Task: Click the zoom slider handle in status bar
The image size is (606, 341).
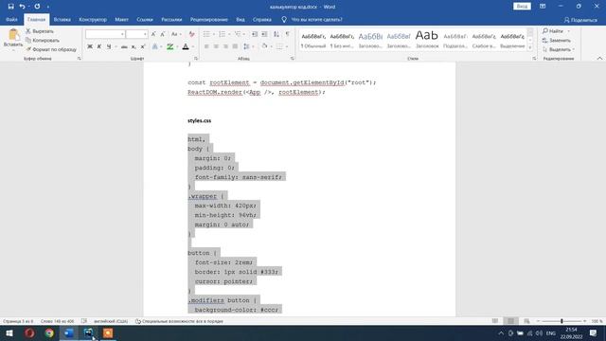Action: coord(561,321)
